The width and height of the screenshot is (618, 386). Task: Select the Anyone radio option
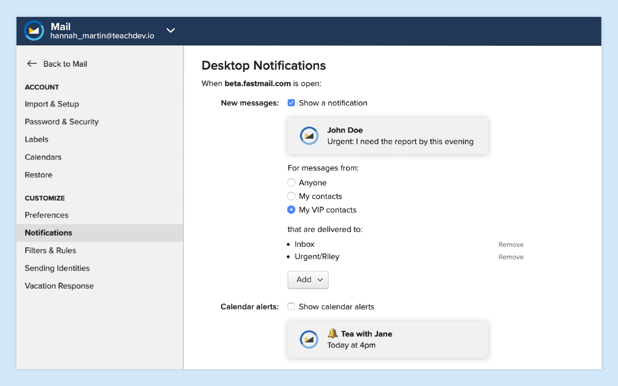pos(291,182)
